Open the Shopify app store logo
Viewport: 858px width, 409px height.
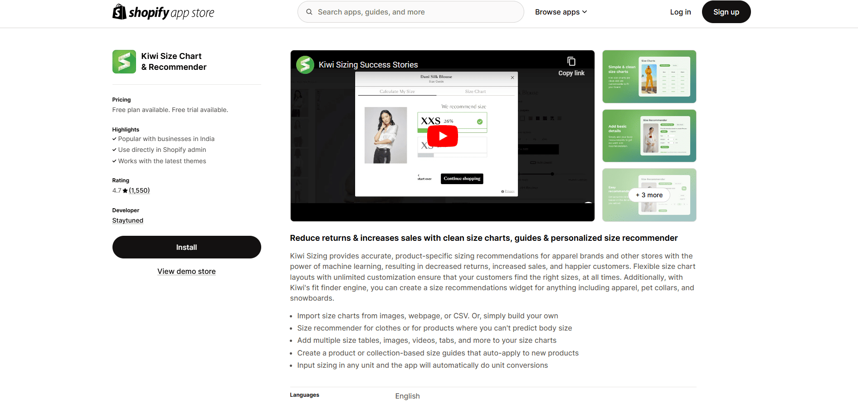[x=163, y=12]
